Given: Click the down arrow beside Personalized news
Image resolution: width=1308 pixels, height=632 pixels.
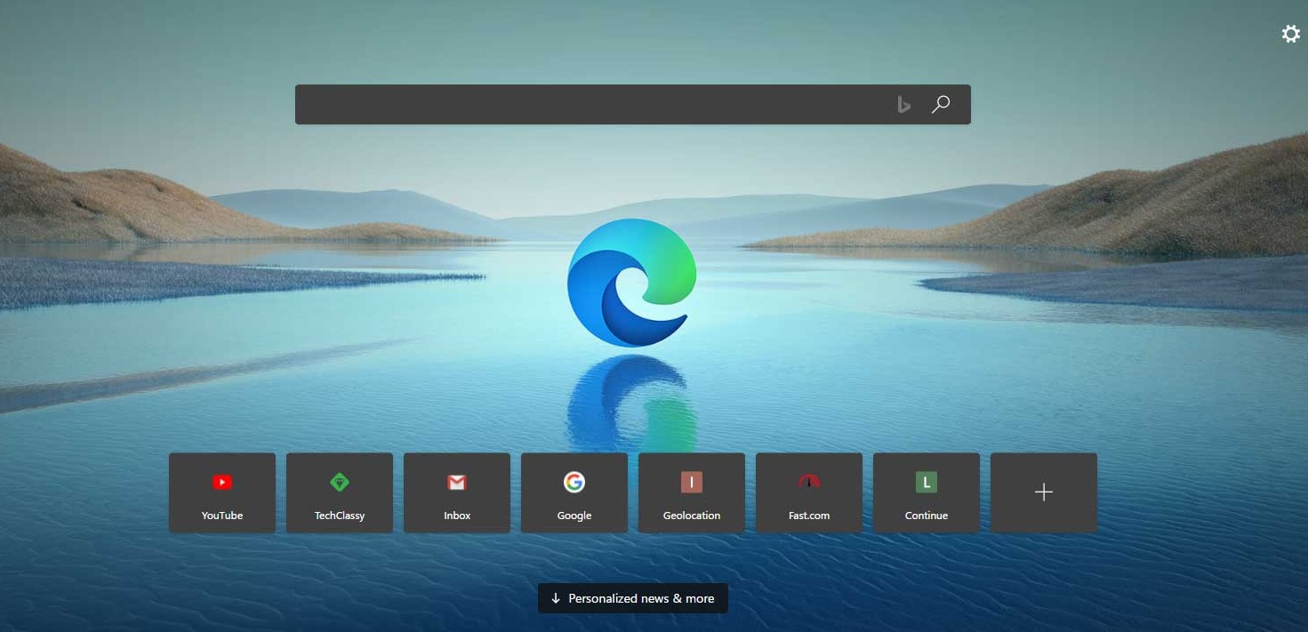Looking at the screenshot, I should (x=556, y=598).
